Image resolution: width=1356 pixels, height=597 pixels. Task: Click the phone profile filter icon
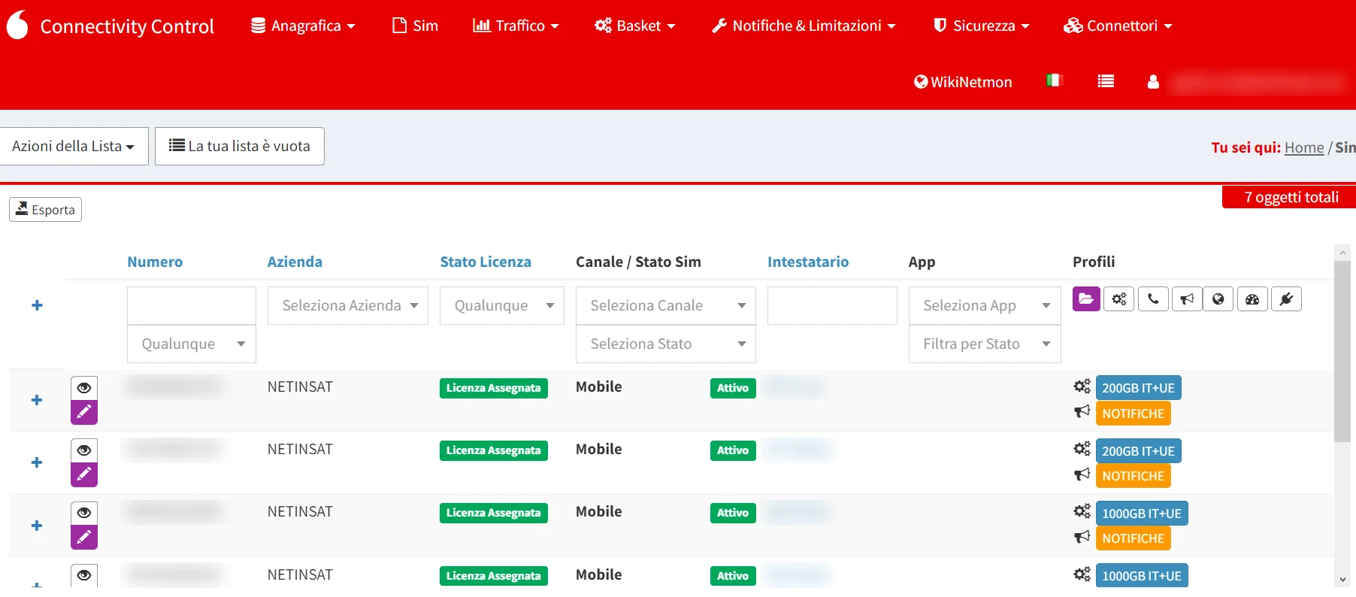click(1153, 298)
